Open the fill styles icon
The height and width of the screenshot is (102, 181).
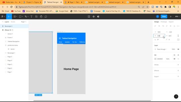(174, 55)
